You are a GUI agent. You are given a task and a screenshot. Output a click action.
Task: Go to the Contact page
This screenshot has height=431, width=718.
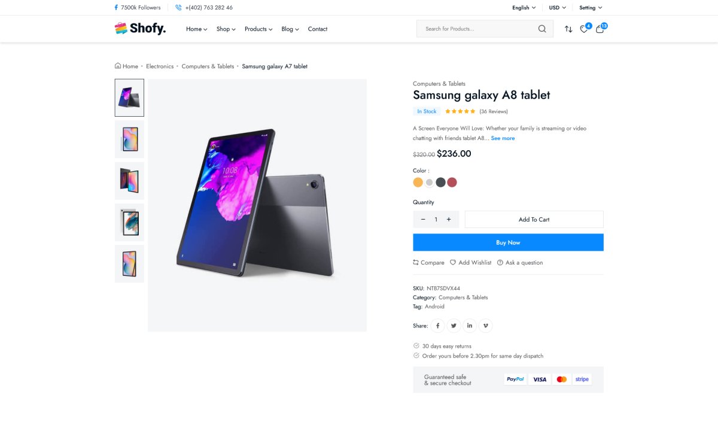click(318, 29)
